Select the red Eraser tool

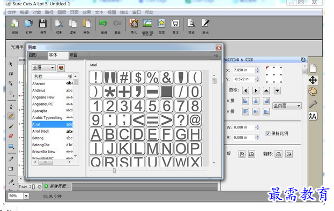11,136
